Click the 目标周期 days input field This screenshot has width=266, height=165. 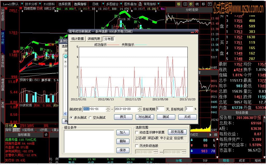160,109
